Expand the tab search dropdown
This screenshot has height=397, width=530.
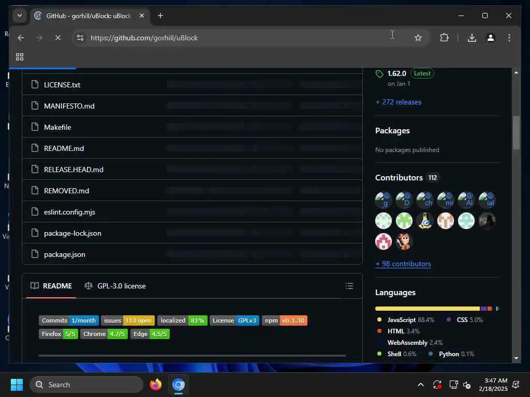click(20, 16)
